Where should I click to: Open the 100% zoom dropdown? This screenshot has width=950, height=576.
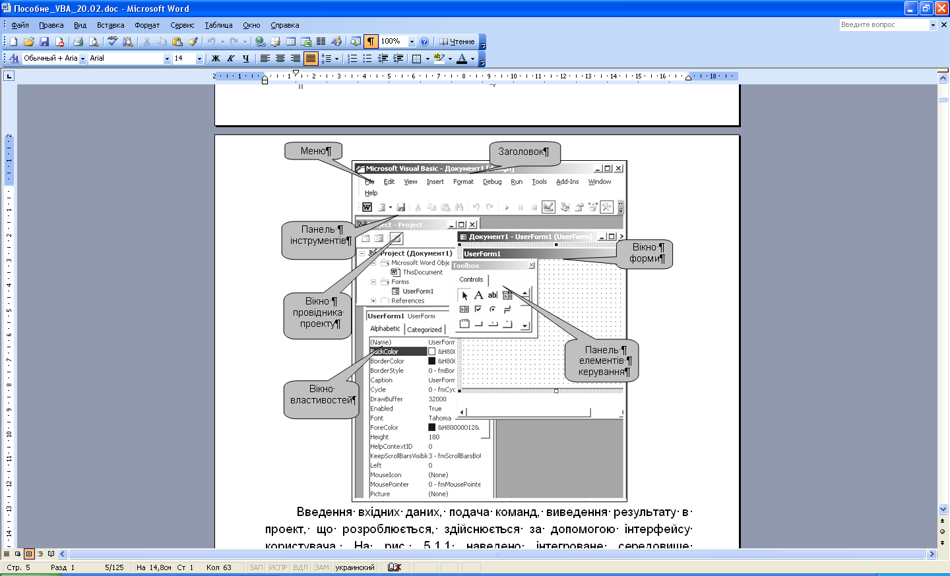pos(412,42)
